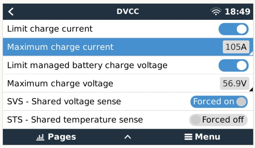Click the WiFi signal status icon
255x148 pixels.
point(216,11)
